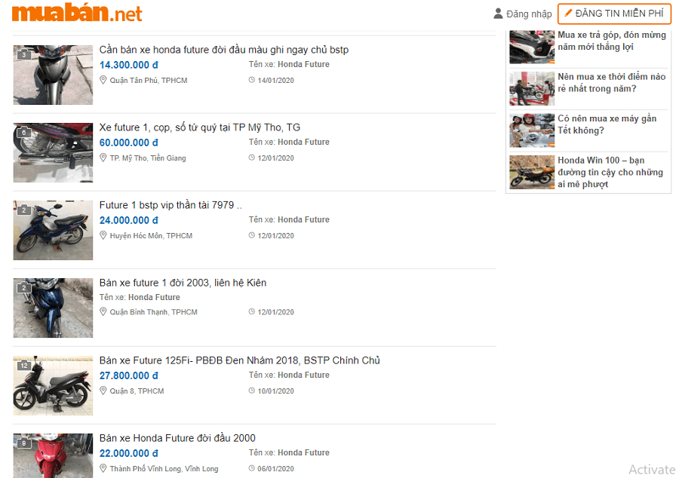Click thumbnail of the black Future 125Fi listing
Viewport: 679px width, 478px height.
53,385
